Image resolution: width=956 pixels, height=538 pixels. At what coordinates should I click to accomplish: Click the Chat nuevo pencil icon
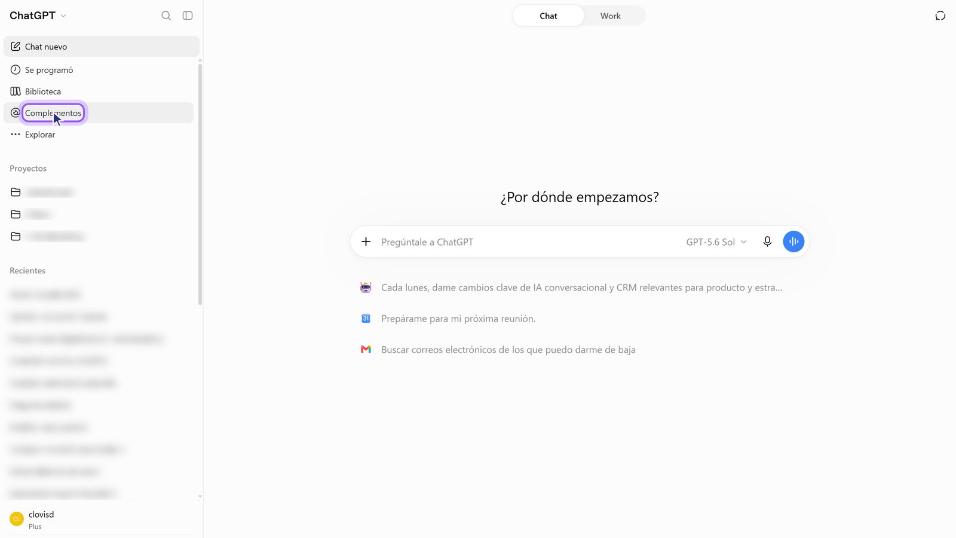(x=16, y=46)
